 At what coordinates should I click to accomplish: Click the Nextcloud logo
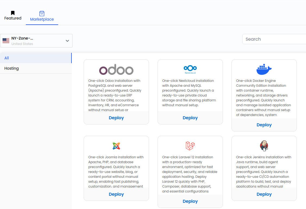click(190, 69)
